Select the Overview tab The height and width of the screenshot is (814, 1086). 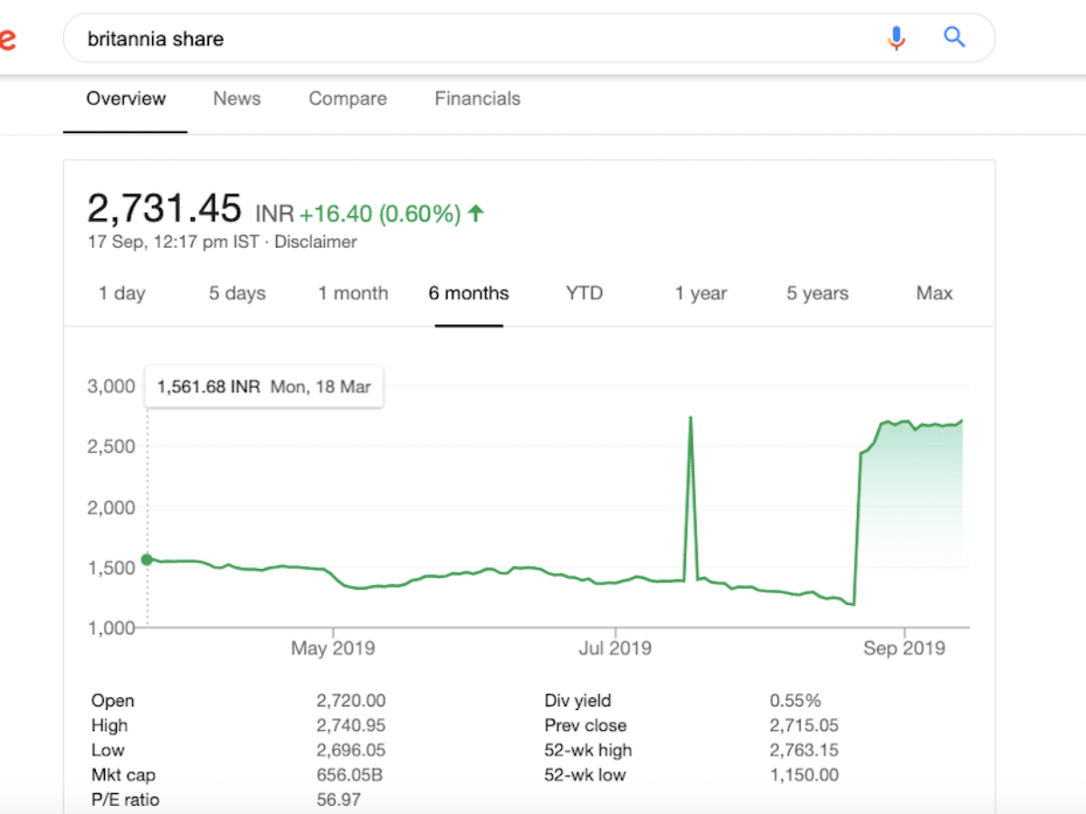(x=126, y=99)
